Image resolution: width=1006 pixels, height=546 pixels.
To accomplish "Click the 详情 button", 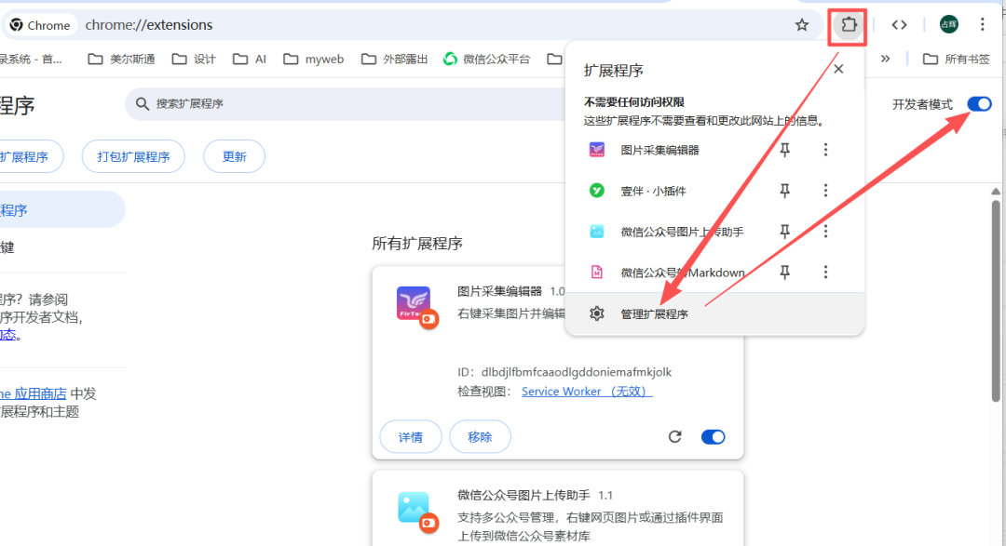I will 410,436.
